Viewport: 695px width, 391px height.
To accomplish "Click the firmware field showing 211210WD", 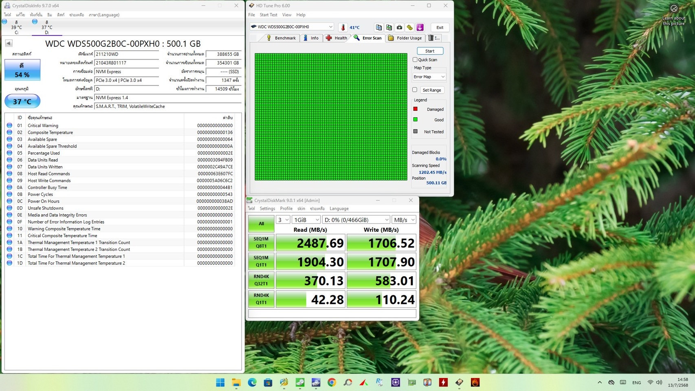I will point(127,54).
